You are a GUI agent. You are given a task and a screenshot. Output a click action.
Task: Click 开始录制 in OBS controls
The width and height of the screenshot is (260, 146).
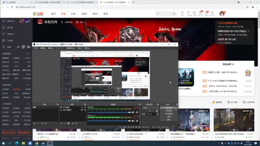pyautogui.click(x=169, y=111)
